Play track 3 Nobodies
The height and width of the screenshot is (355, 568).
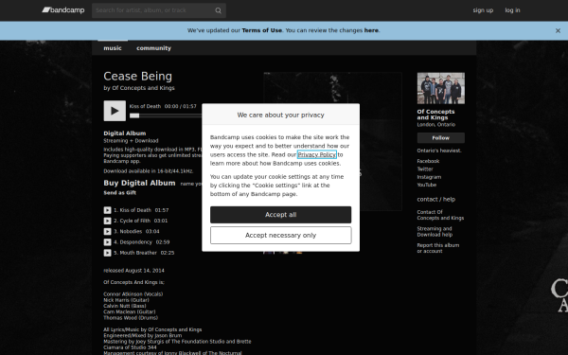tap(107, 232)
